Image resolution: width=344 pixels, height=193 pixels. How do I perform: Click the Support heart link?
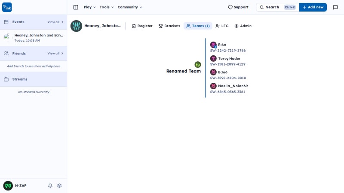point(238,7)
